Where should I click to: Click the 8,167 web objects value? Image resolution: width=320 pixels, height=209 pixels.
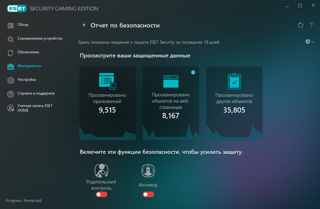[171, 116]
